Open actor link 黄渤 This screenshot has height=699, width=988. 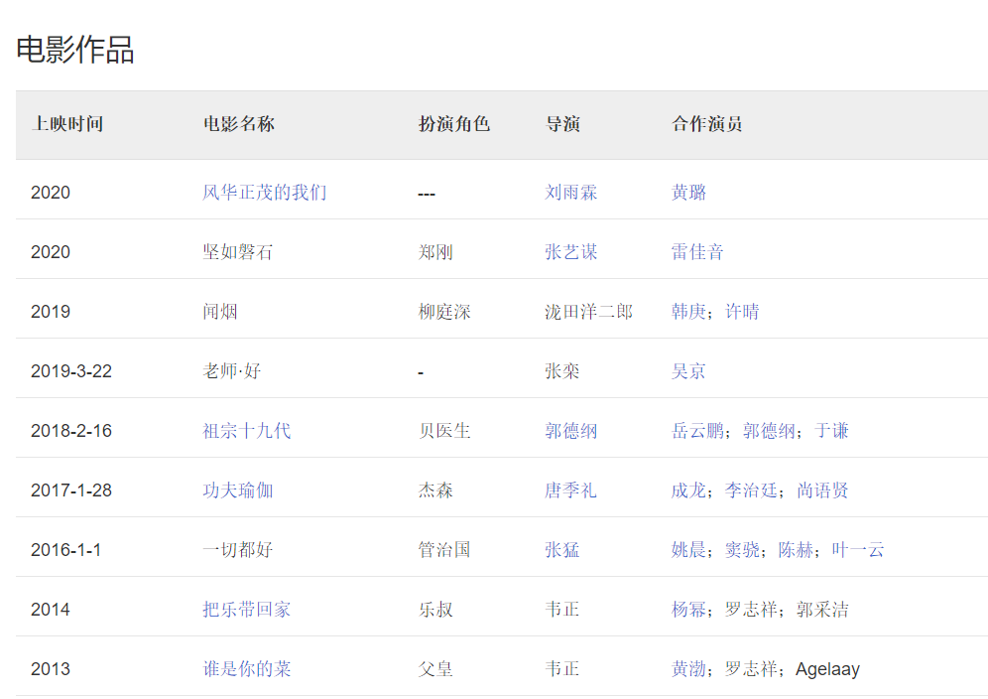tap(688, 669)
